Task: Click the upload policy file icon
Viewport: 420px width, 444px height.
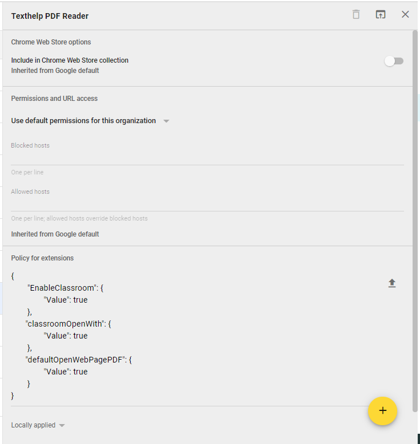Action: (392, 283)
